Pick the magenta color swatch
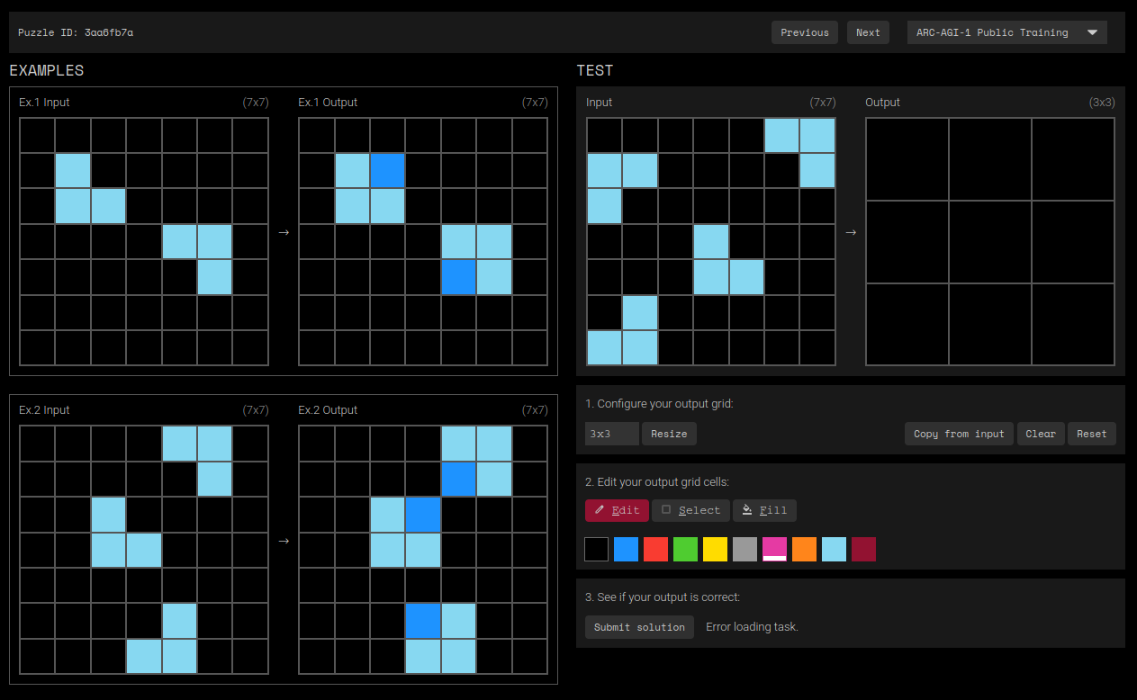This screenshot has width=1137, height=700. tap(774, 549)
